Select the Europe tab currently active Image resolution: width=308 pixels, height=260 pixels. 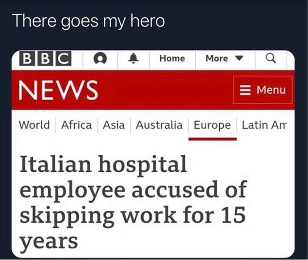(212, 125)
